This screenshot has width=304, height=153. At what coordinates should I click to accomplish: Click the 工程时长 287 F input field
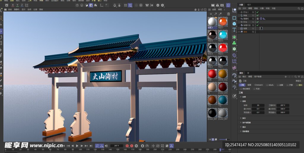click(282, 105)
